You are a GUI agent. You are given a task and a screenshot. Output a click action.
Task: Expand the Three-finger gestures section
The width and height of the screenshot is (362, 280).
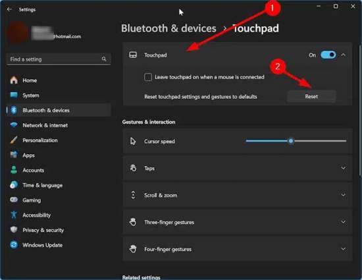pos(344,222)
